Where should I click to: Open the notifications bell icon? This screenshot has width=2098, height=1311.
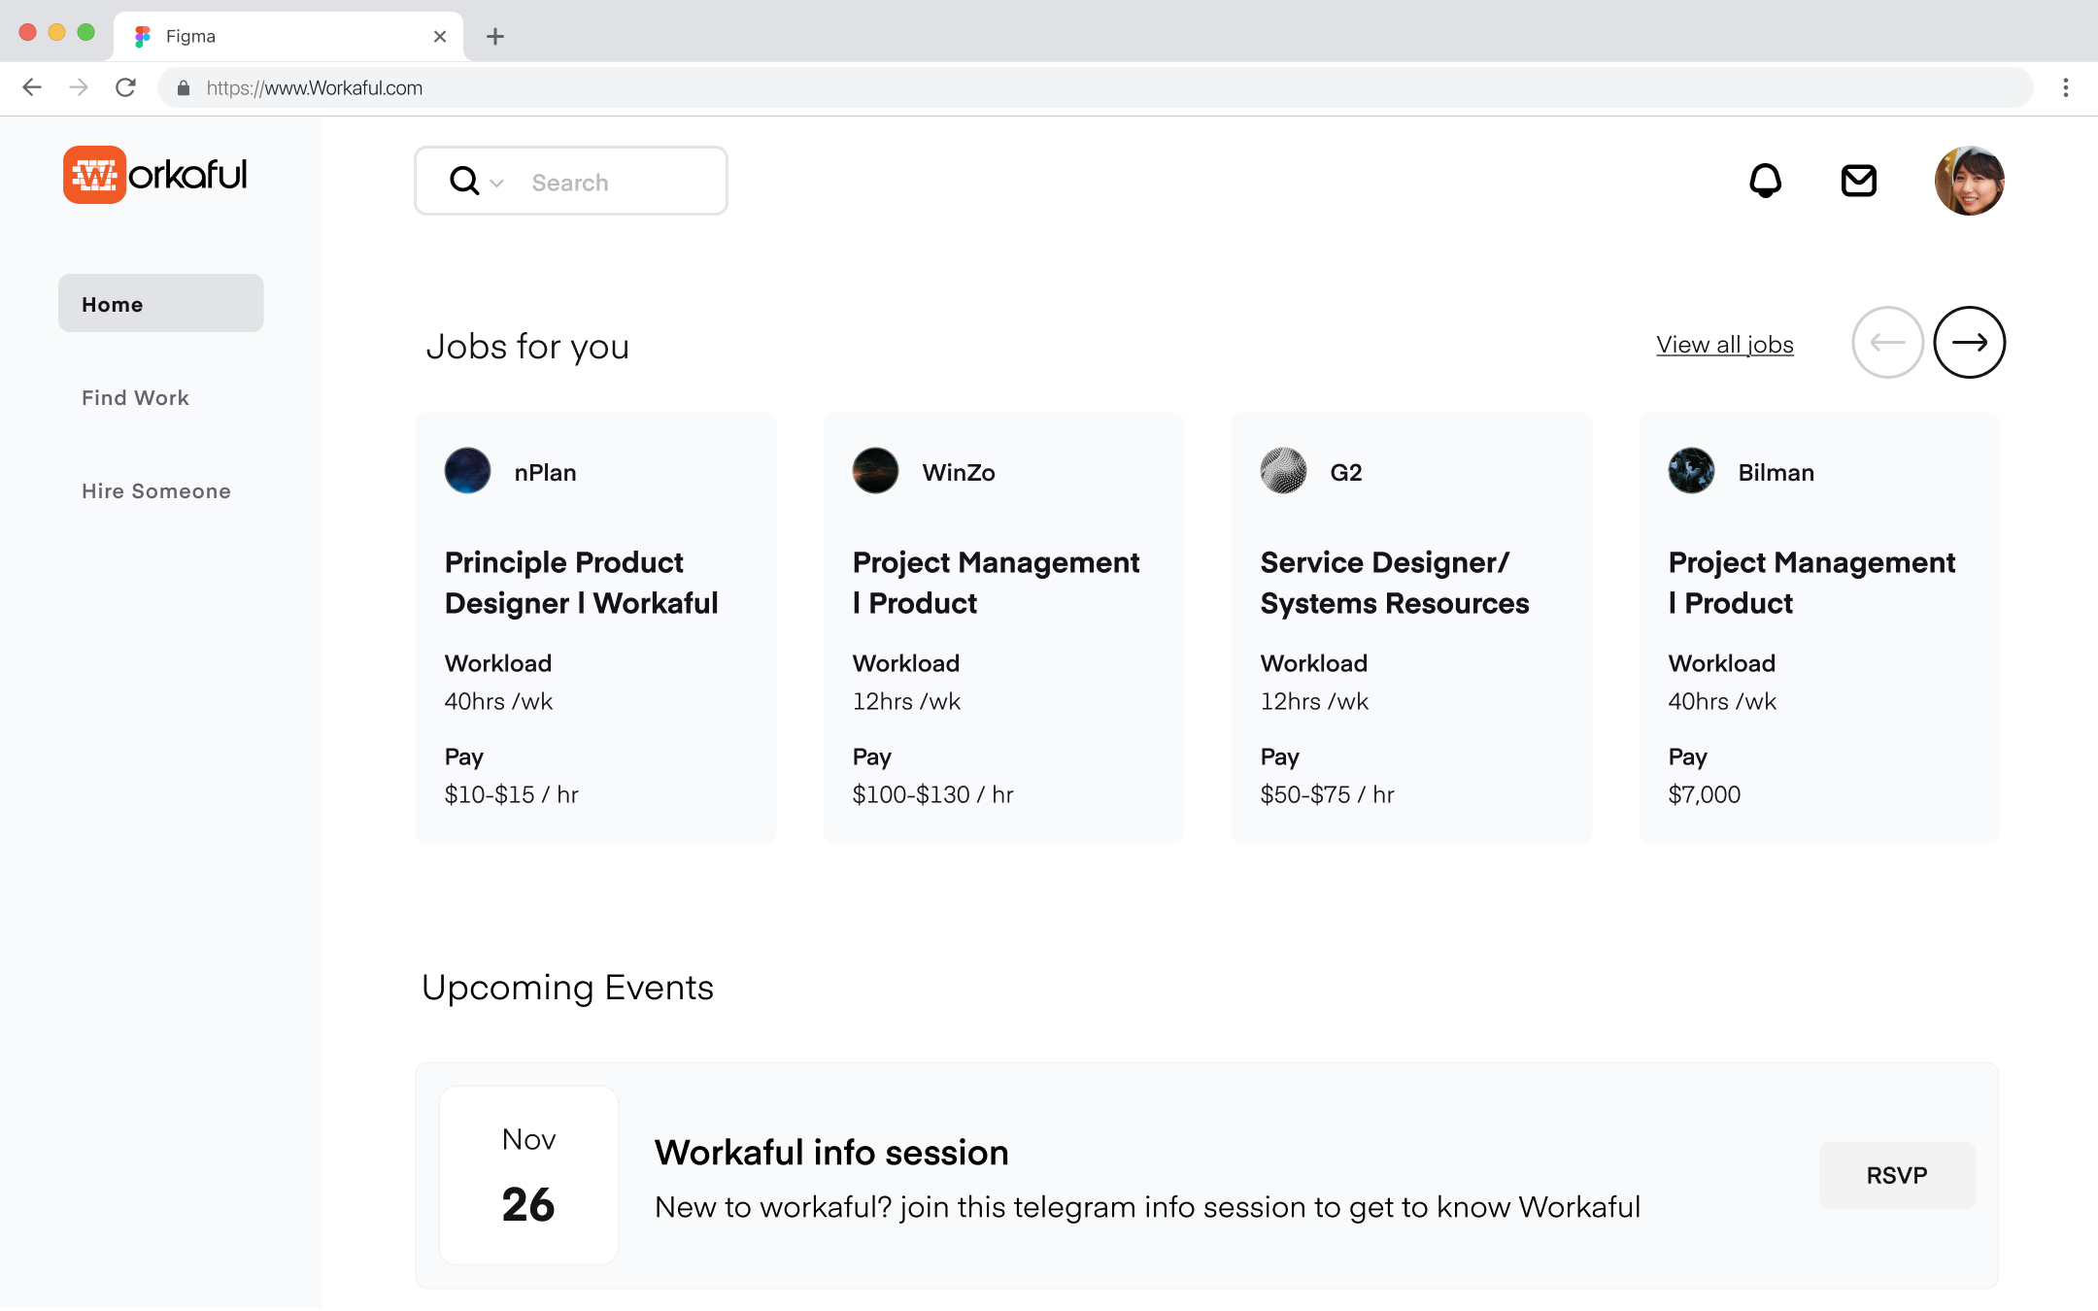(1765, 181)
